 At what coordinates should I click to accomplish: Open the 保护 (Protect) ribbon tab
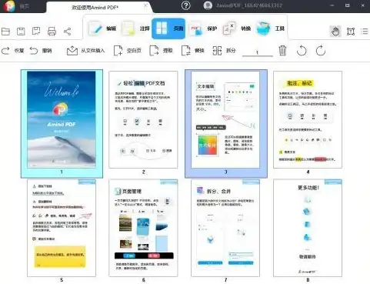pos(203,28)
